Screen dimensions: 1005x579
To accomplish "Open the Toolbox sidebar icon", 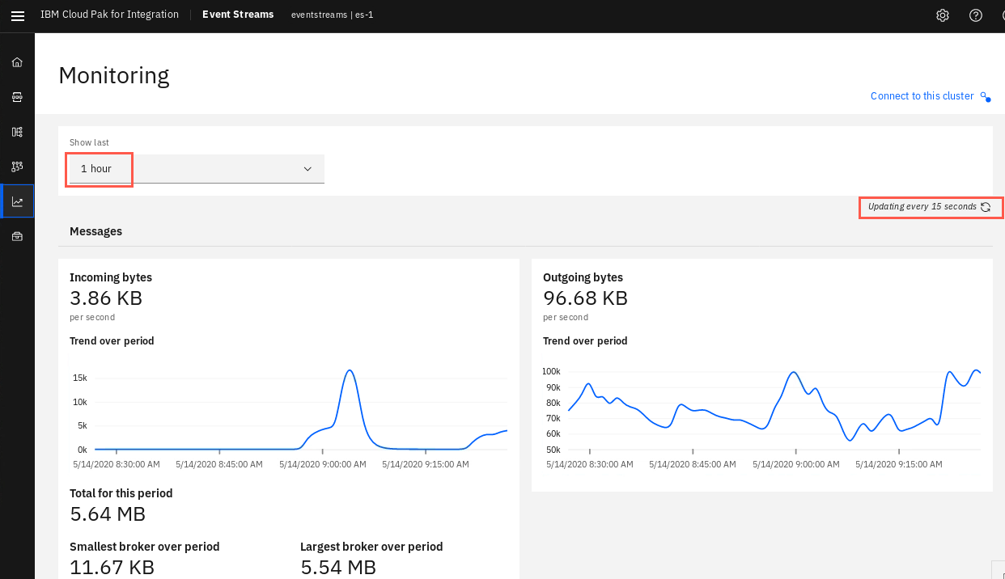I will (17, 236).
